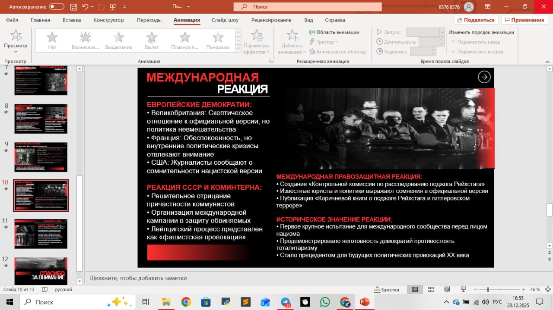Switch to the Transitions (Переходы) tab
Viewport: 553px width, 310px height.
pos(149,20)
